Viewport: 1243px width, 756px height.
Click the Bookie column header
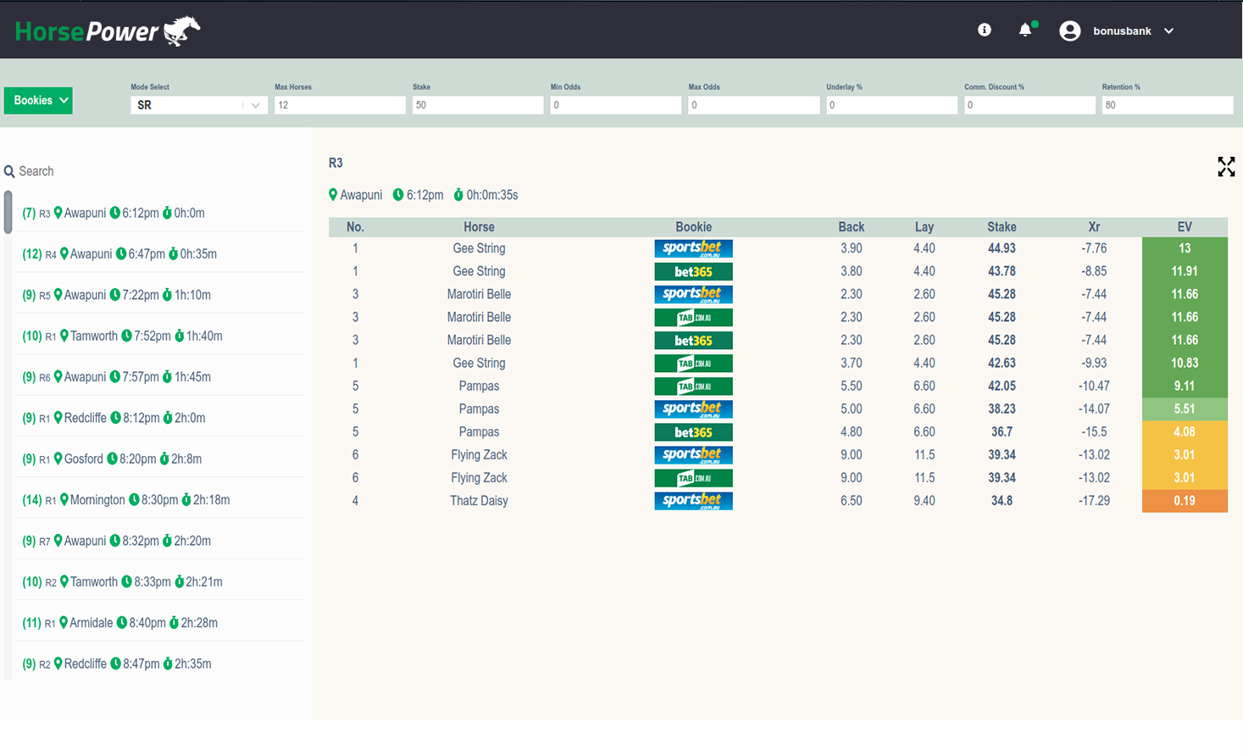point(693,227)
